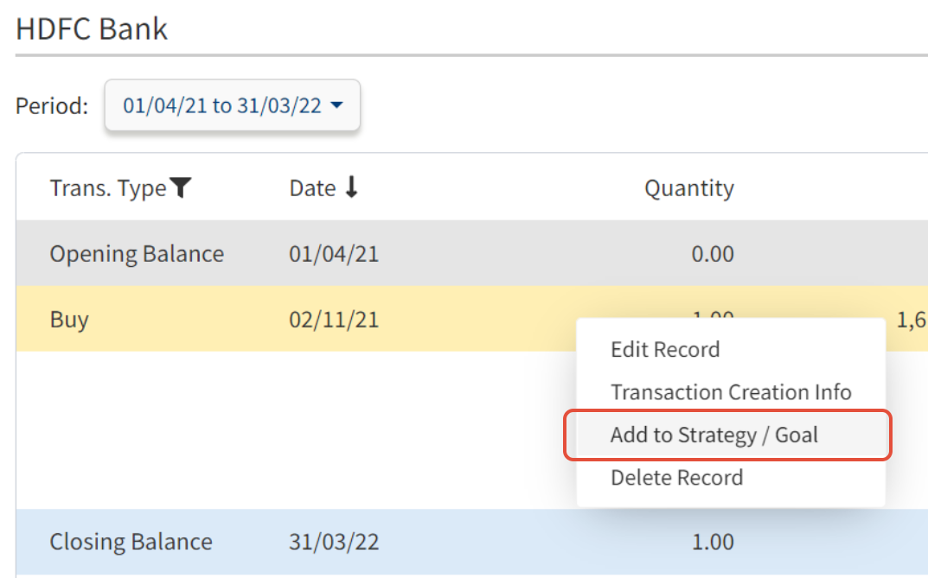Screen dimensions: 928x578
Task: Click the 02/11/21 date in Buy row
Action: click(334, 320)
